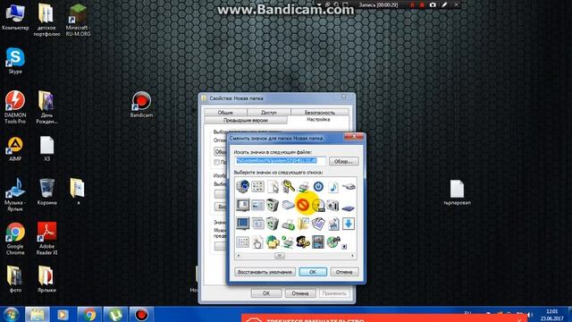The image size is (572, 322).
Task: Select the Компьютер desktop icon
Action: point(15,17)
